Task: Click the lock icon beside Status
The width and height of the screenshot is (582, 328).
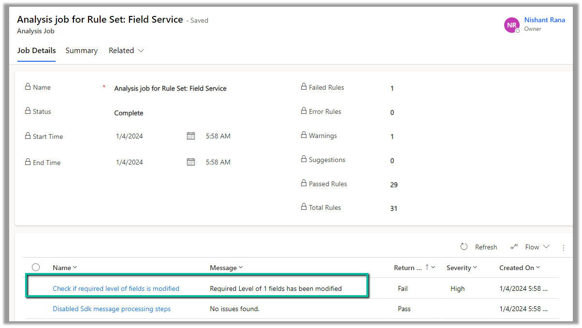Action: tap(28, 111)
